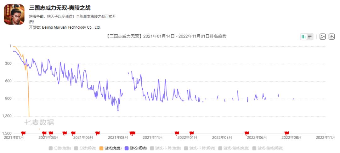Switch to the bar chart view icon
This screenshot has height=153, width=340.
click(x=304, y=37)
